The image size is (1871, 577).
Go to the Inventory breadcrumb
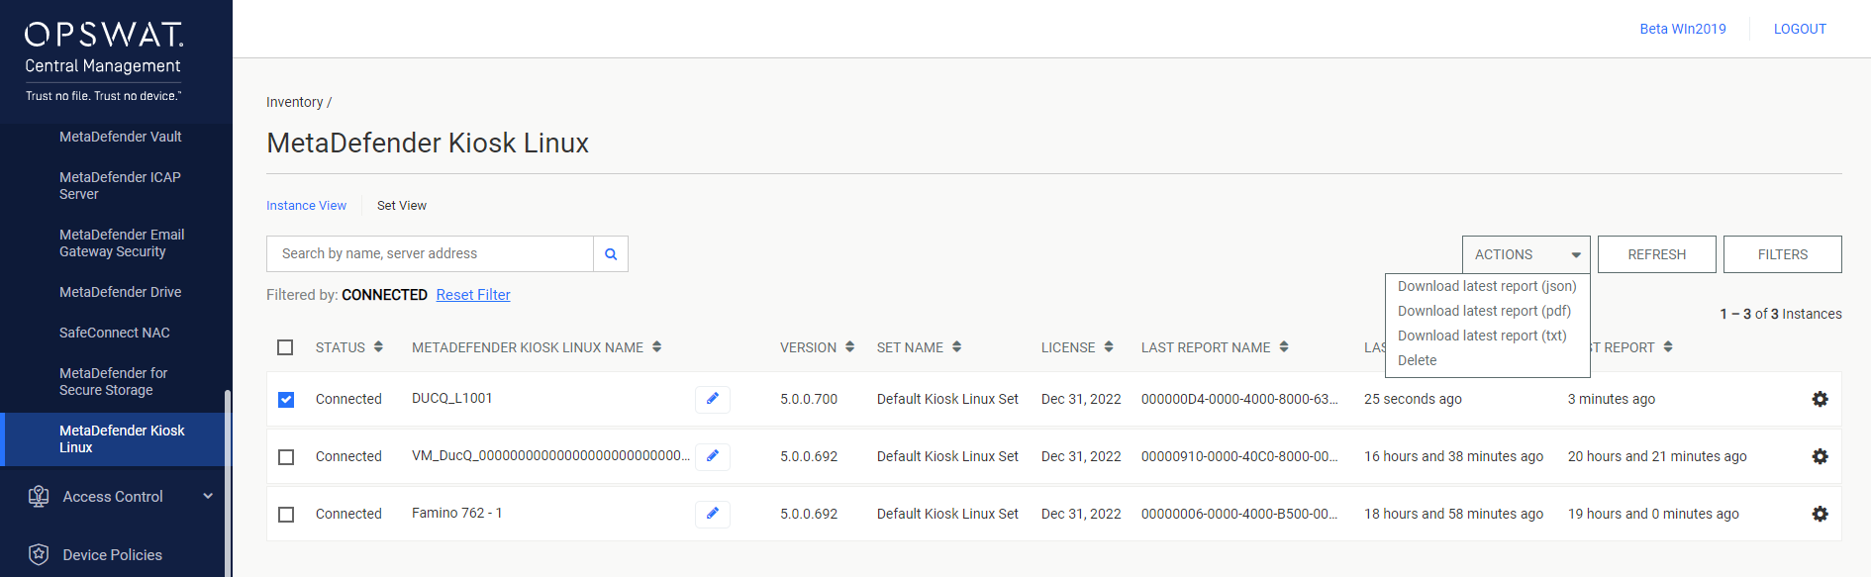(x=295, y=102)
